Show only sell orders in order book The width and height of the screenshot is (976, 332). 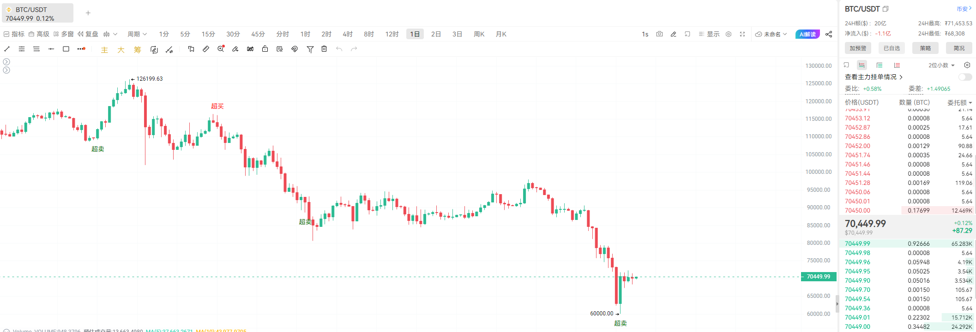[x=897, y=65]
